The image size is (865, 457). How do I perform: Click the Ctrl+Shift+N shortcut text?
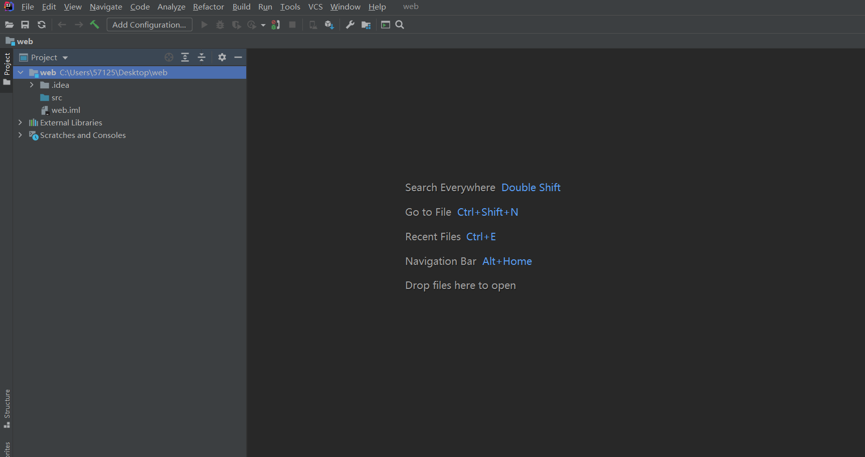click(487, 212)
